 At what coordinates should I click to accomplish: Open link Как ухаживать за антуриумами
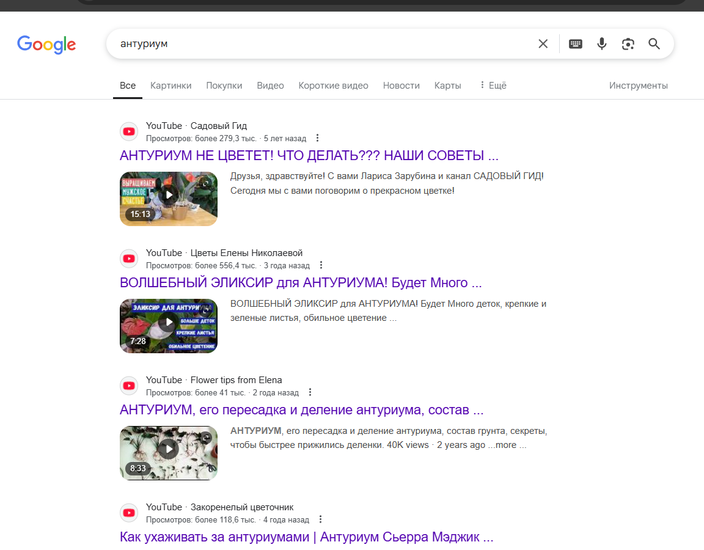(x=307, y=537)
